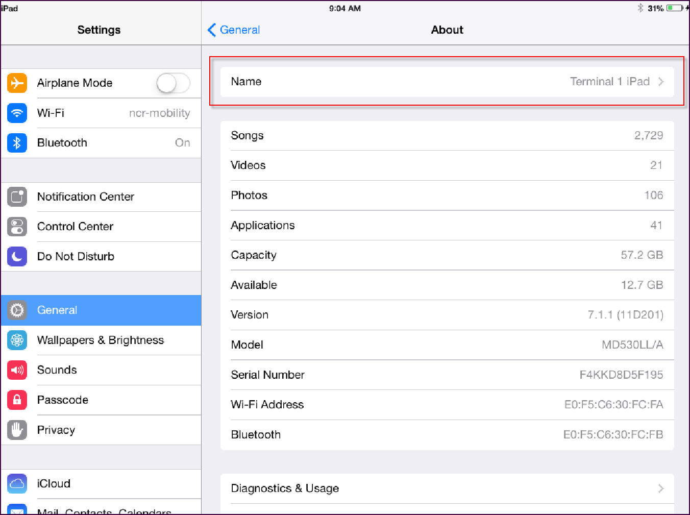The width and height of the screenshot is (690, 515).
Task: Tap the General back link
Action: [240, 30]
